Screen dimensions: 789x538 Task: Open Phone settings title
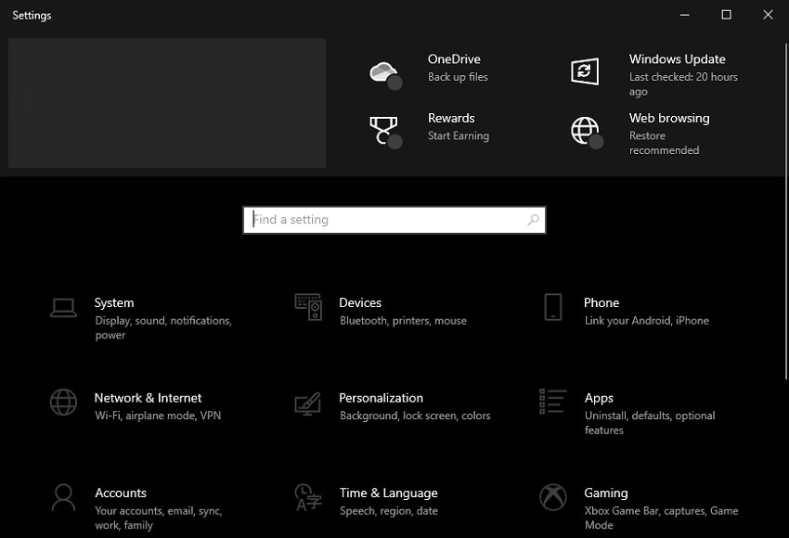tap(601, 302)
